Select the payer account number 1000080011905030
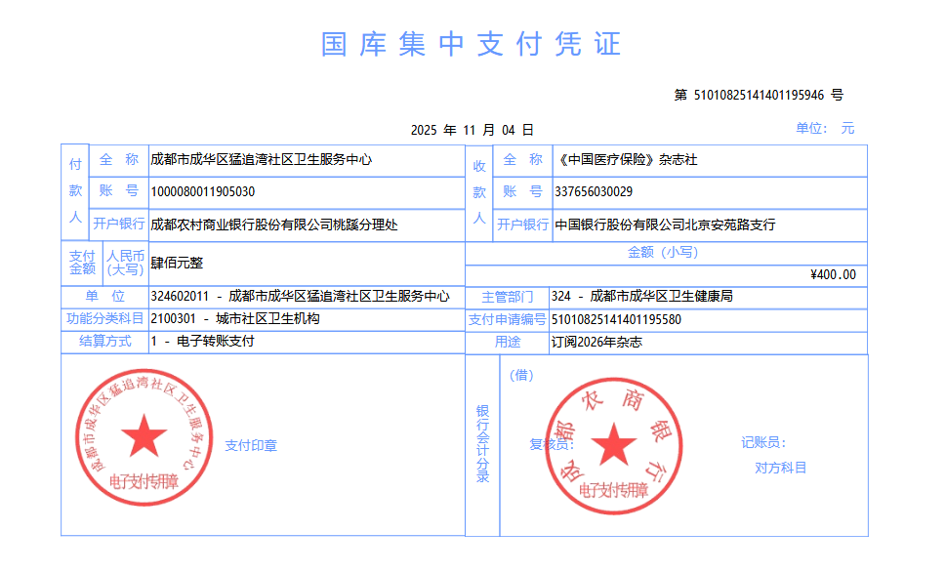 click(203, 192)
